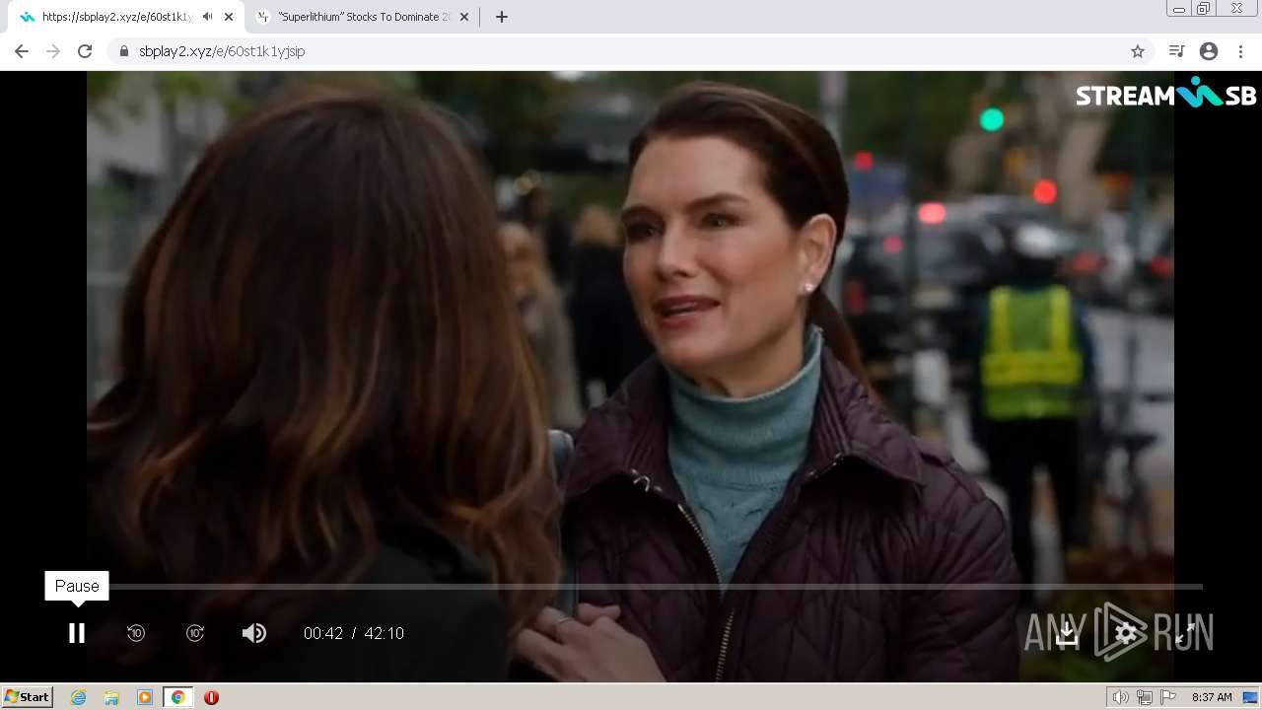Viewport: 1262px width, 710px height.
Task: Click the 42:10 duration text
Action: click(385, 633)
